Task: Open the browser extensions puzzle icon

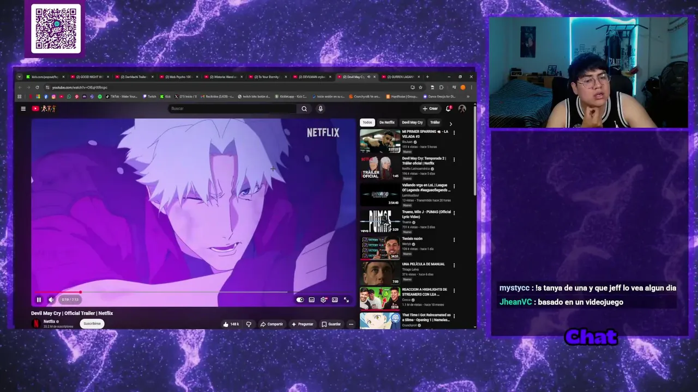Action: tap(441, 87)
